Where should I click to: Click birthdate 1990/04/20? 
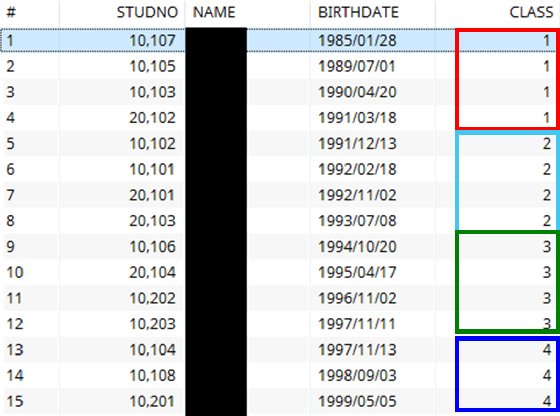pyautogui.click(x=357, y=92)
